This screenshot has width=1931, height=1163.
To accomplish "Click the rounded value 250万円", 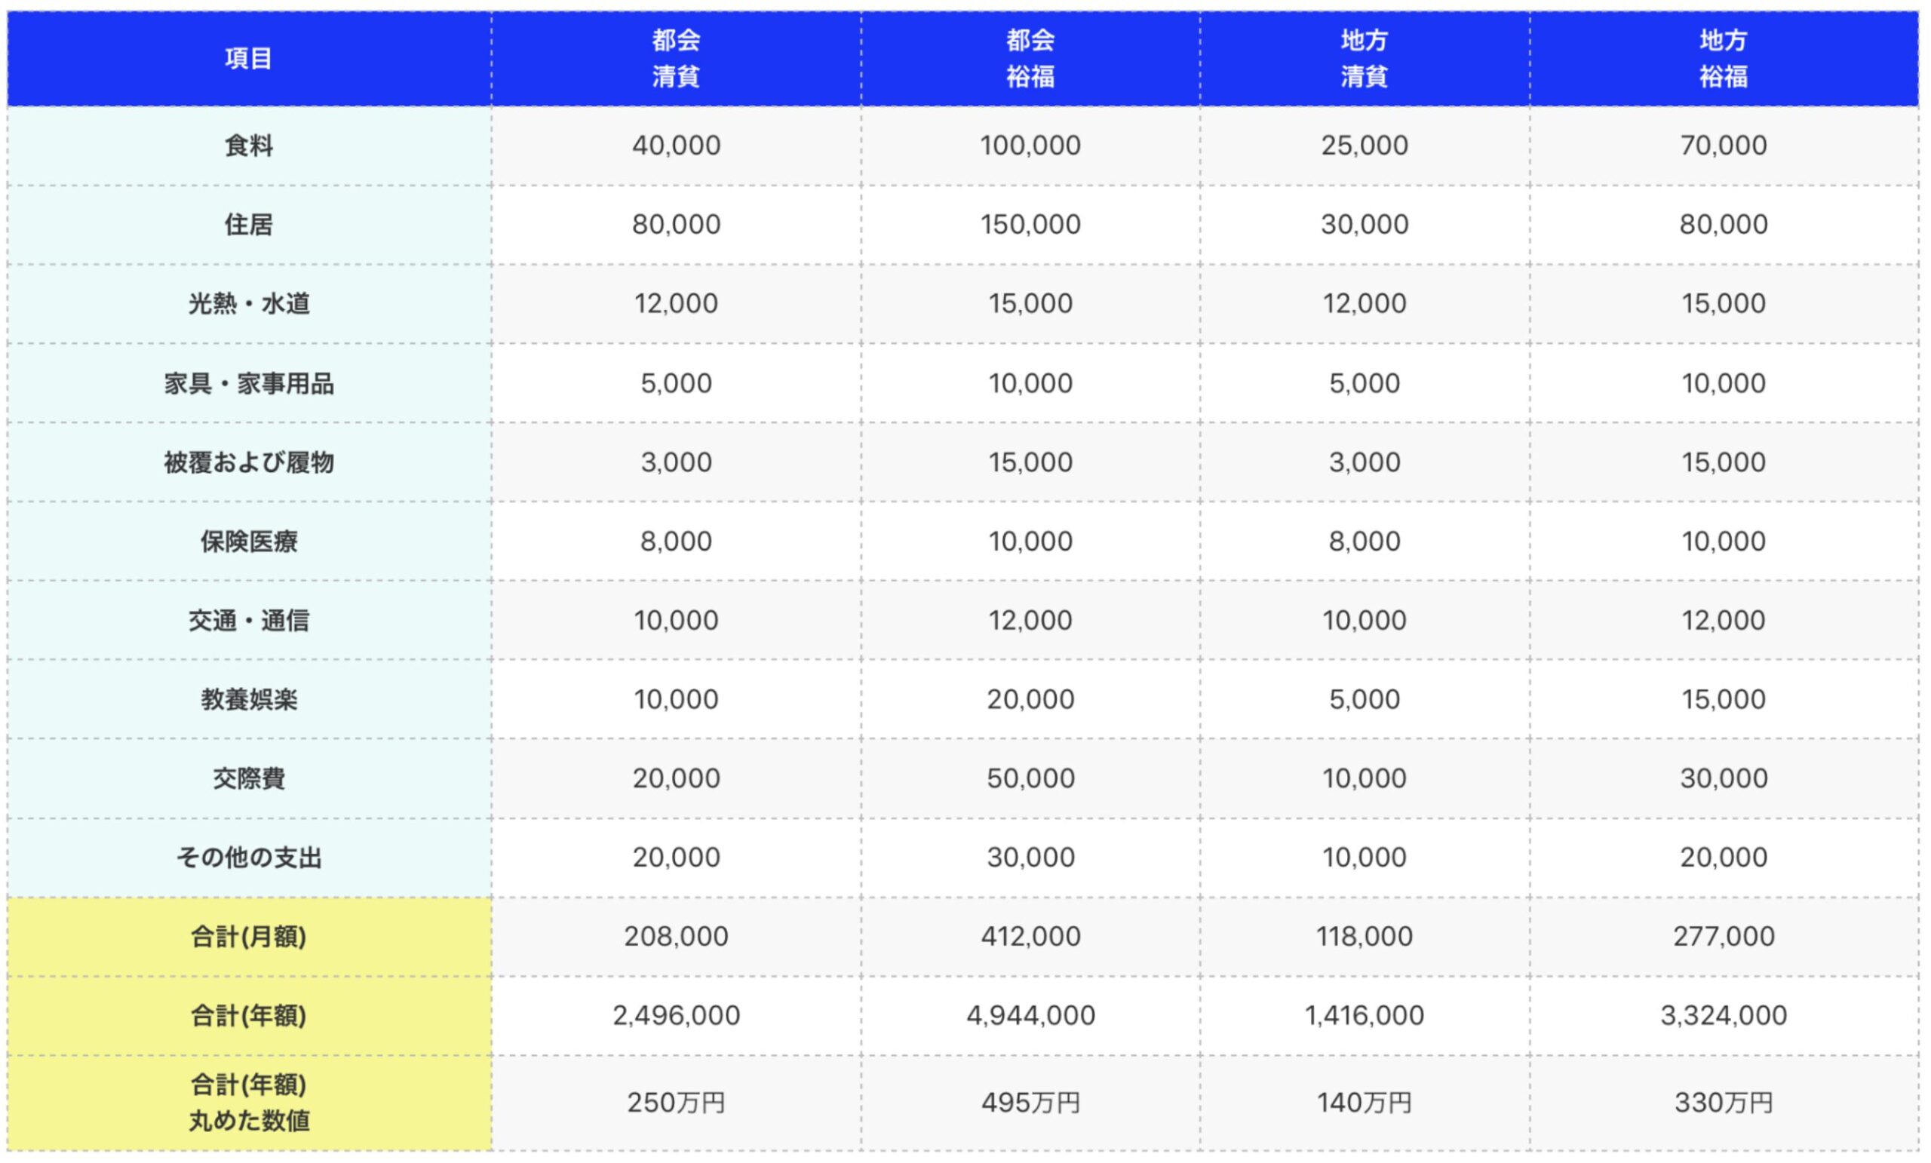I will 677,1103.
